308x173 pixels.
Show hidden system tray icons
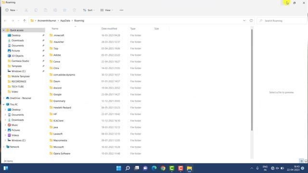tap(252, 168)
